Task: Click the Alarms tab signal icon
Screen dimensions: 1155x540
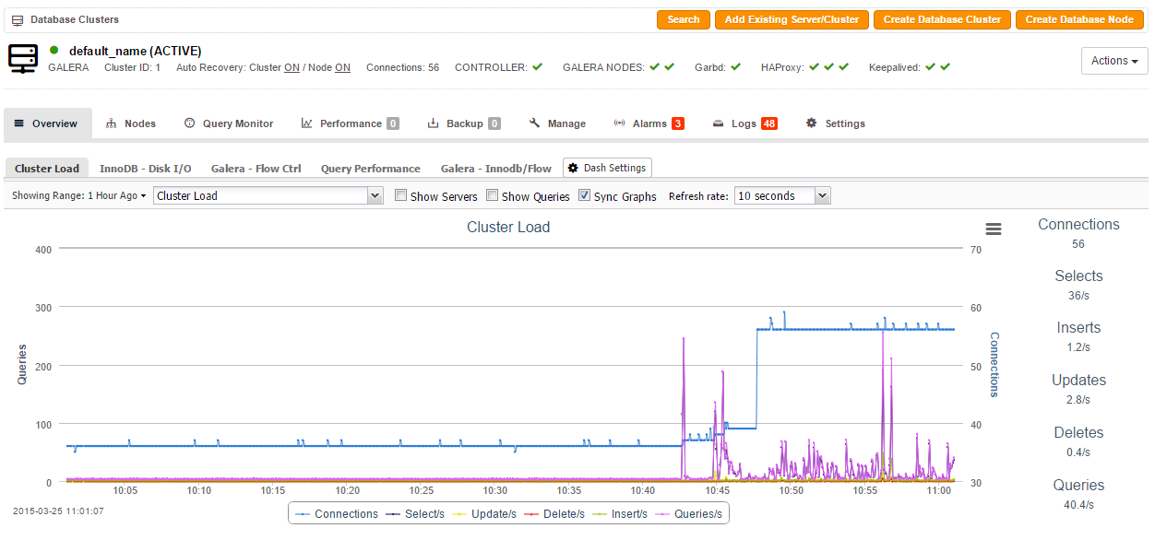Action: pos(619,123)
